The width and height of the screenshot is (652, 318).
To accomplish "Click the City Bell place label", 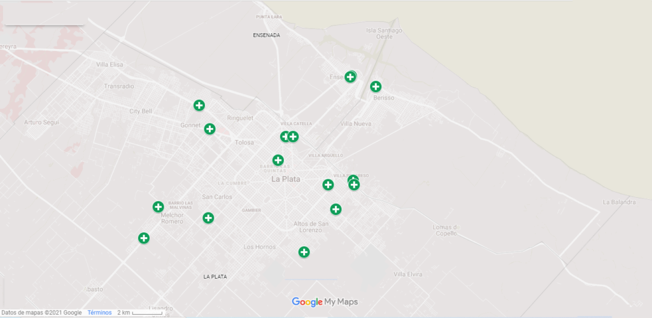I will tap(141, 111).
